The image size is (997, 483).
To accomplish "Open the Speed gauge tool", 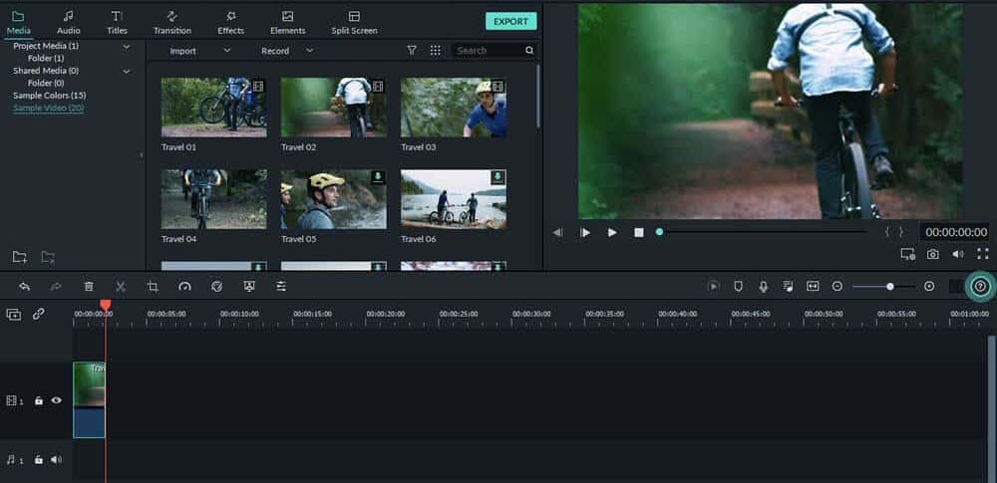I will [x=184, y=287].
